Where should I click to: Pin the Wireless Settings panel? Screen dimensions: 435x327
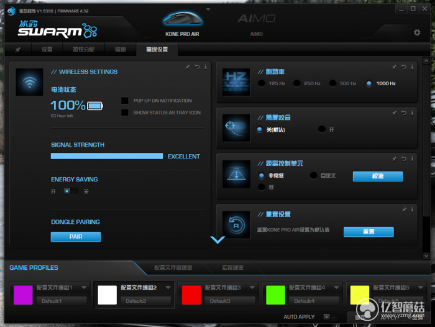pyautogui.click(x=188, y=67)
